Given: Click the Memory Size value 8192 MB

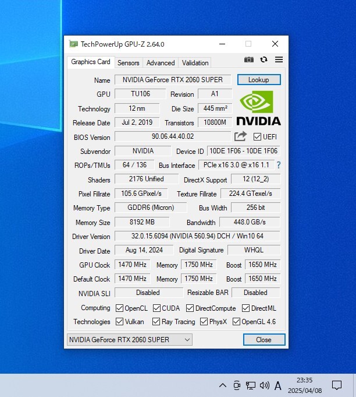Looking at the screenshot, I should point(142,222).
